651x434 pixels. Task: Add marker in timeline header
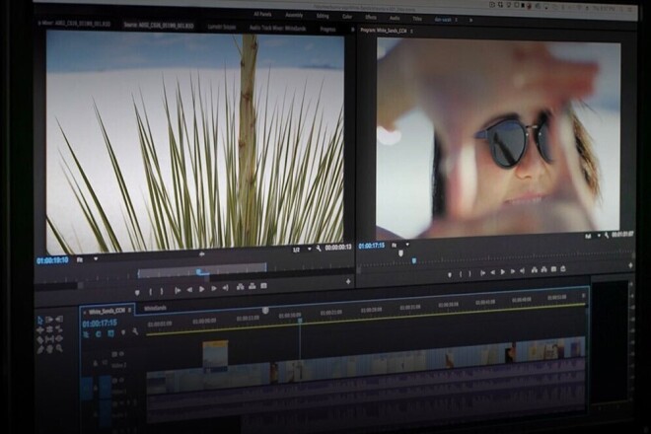point(123,332)
